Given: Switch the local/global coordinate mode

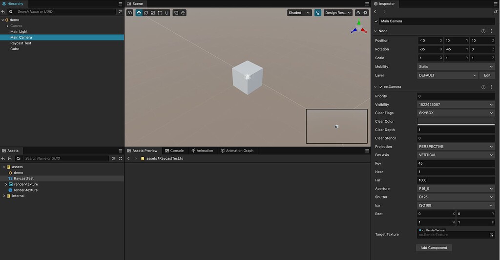Looking at the screenshot, I should point(183,13).
